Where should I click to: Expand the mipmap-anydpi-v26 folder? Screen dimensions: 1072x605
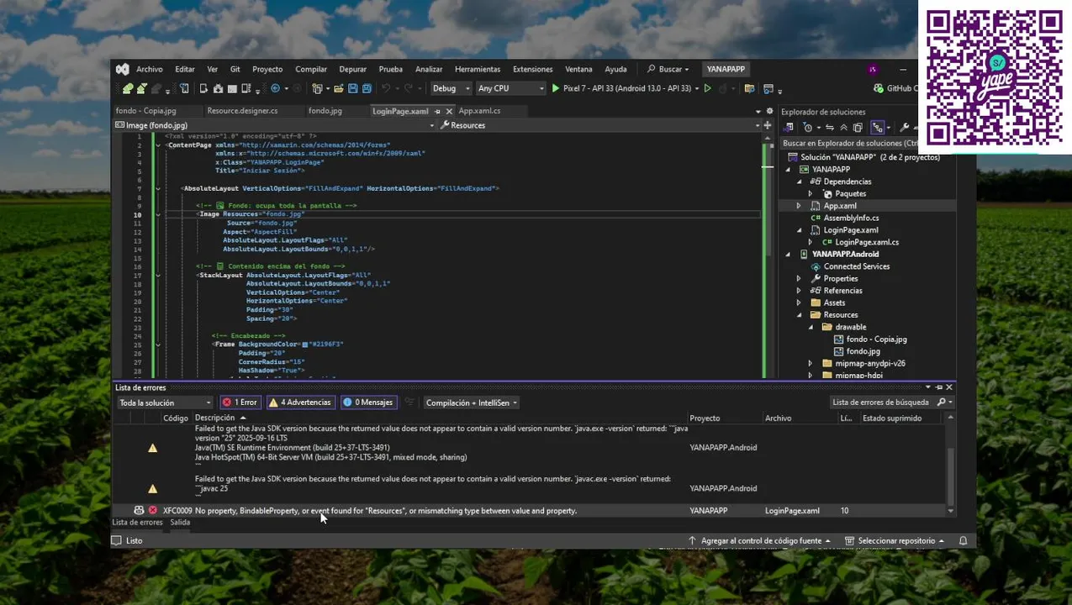[811, 363]
